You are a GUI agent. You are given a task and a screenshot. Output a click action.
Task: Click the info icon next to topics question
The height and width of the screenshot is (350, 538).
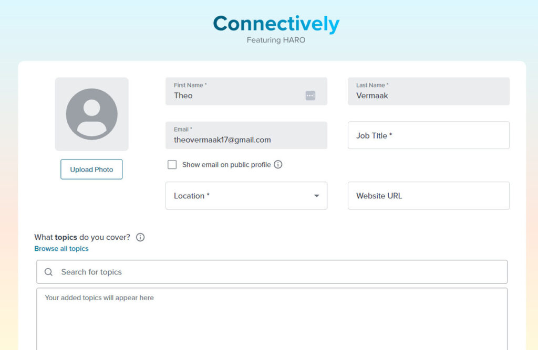click(x=140, y=237)
